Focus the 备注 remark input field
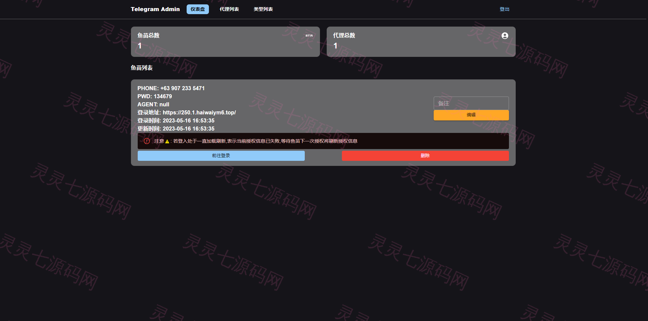The width and height of the screenshot is (648, 321). [471, 103]
